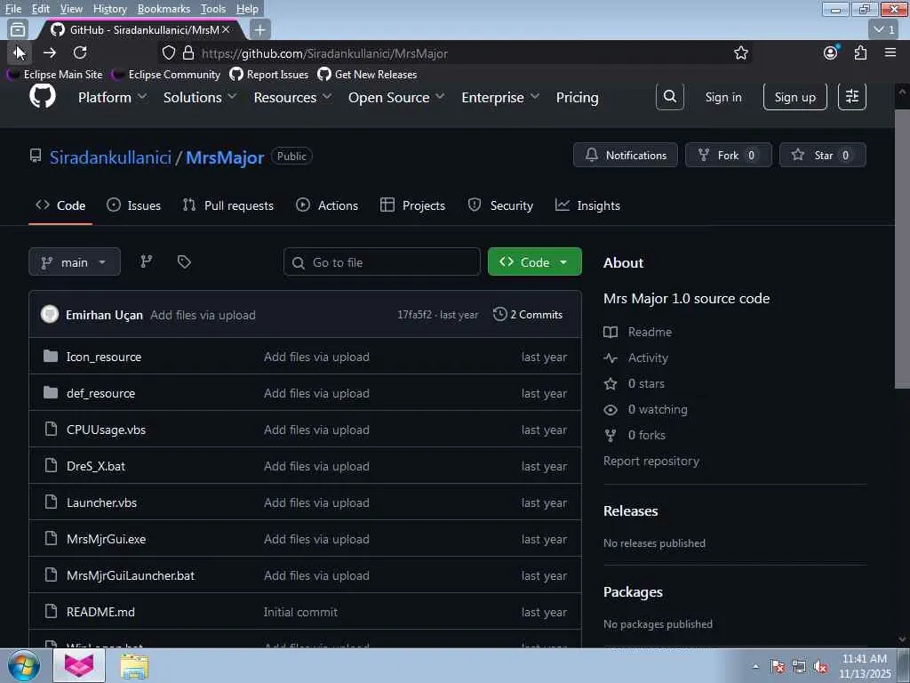Open the Firefox account icon
The height and width of the screenshot is (683, 910).
coord(831,52)
